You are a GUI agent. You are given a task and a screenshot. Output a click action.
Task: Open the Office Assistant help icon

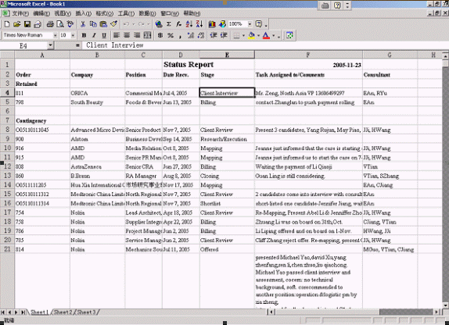click(259, 24)
